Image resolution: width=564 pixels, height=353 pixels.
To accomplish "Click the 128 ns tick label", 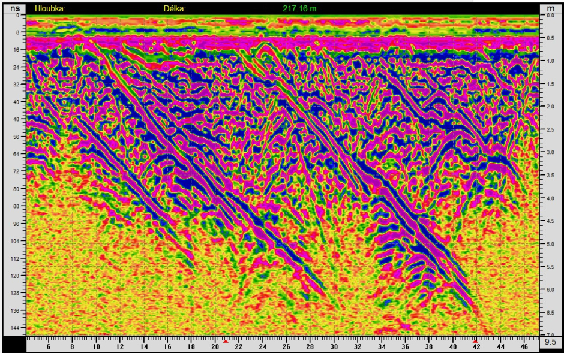I will pyautogui.click(x=15, y=293).
